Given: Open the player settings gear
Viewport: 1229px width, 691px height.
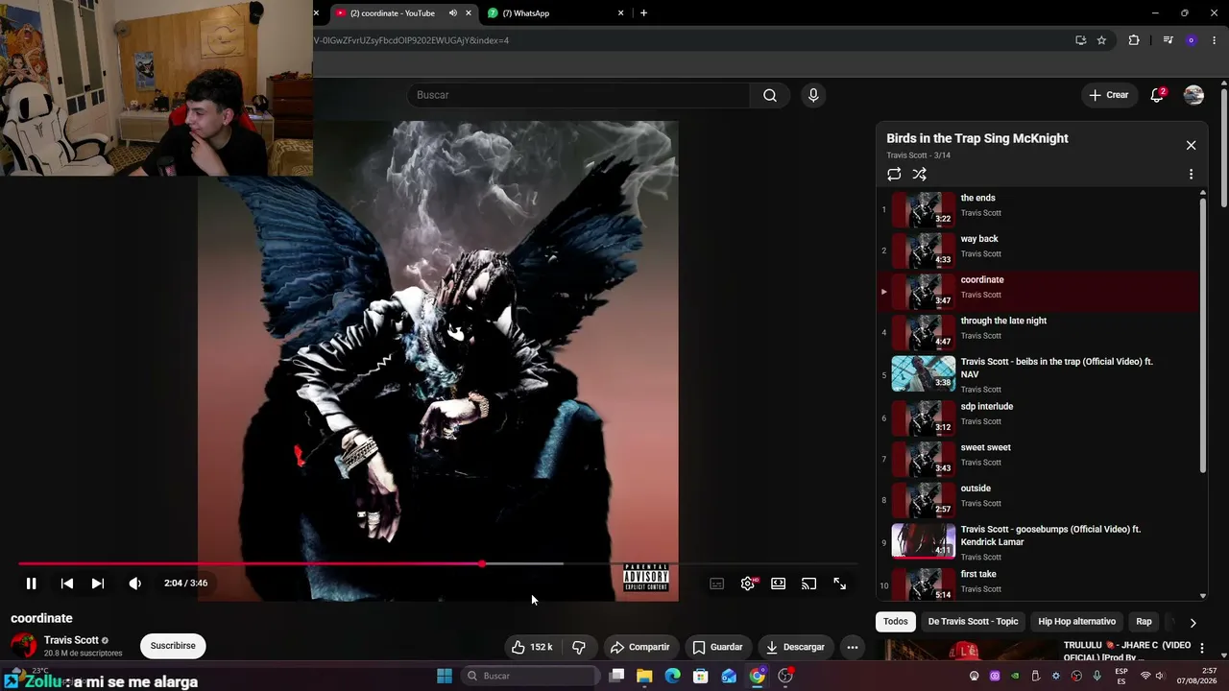Looking at the screenshot, I should [x=748, y=584].
